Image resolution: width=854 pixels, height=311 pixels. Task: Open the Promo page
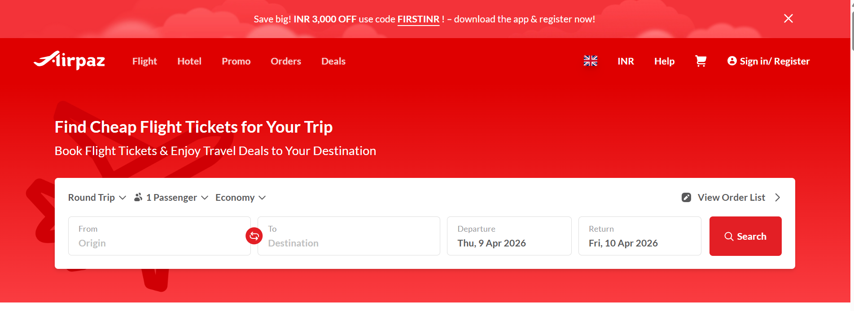pos(236,61)
